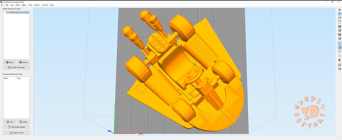Restore down the Simplify3D window
Screen dimensions: 342x140
332,2
